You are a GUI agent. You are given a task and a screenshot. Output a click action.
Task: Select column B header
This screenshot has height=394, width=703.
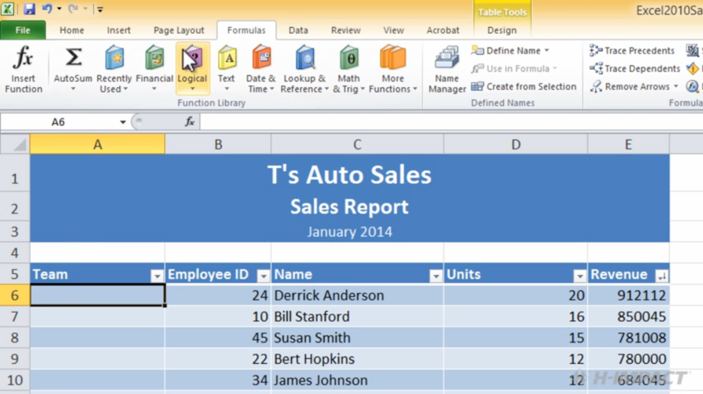pos(218,145)
